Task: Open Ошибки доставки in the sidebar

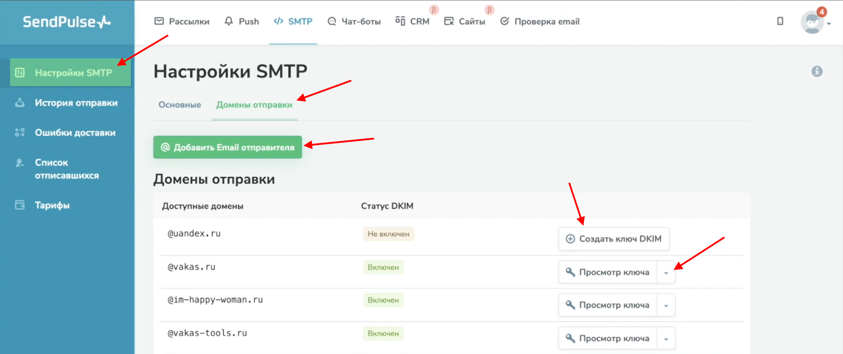Action: tap(75, 133)
